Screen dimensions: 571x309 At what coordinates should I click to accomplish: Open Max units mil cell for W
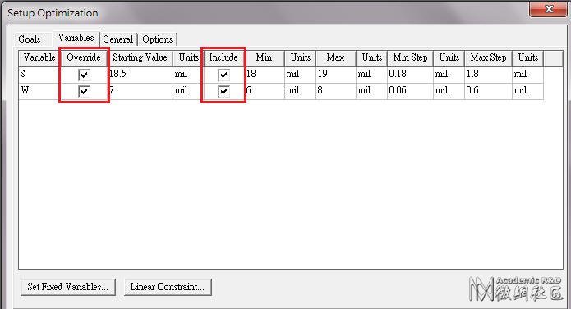(x=371, y=91)
